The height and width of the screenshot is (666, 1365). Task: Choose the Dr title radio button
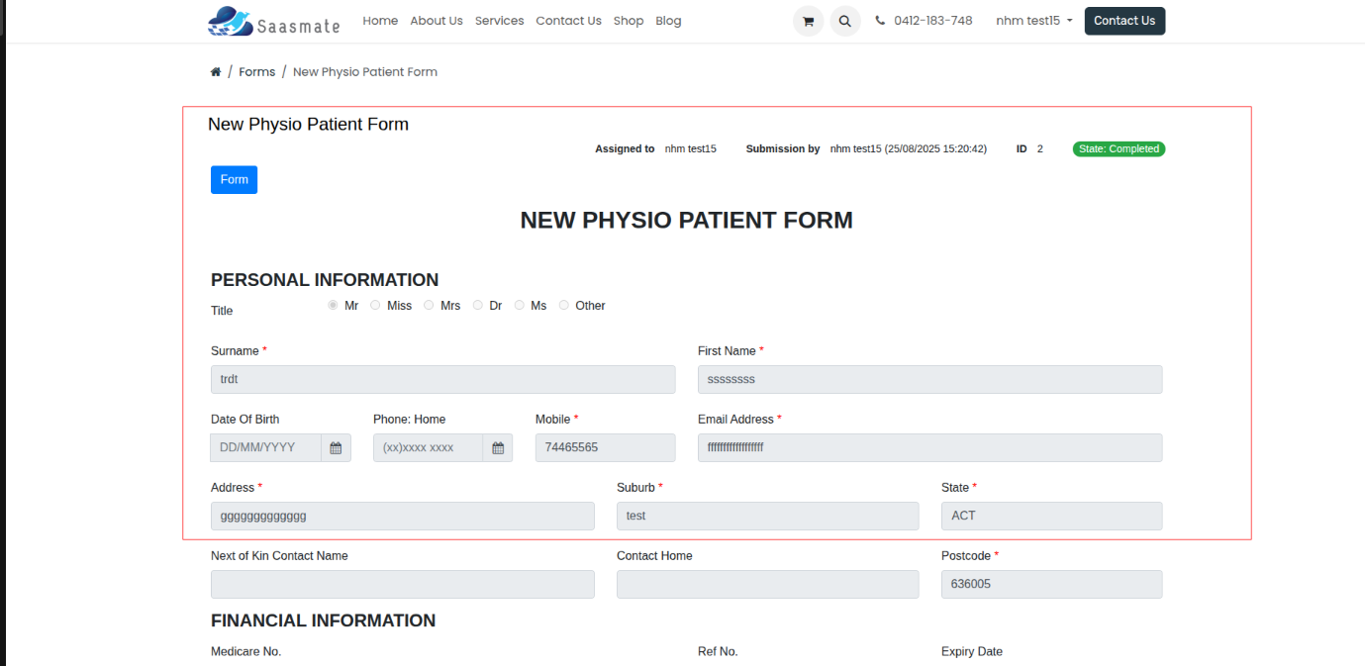point(478,306)
